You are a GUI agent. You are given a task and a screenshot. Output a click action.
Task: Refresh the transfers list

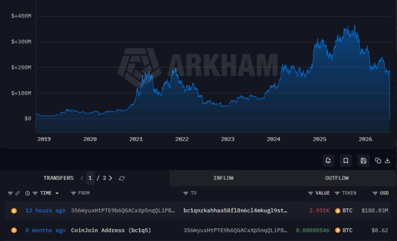pyautogui.click(x=122, y=178)
